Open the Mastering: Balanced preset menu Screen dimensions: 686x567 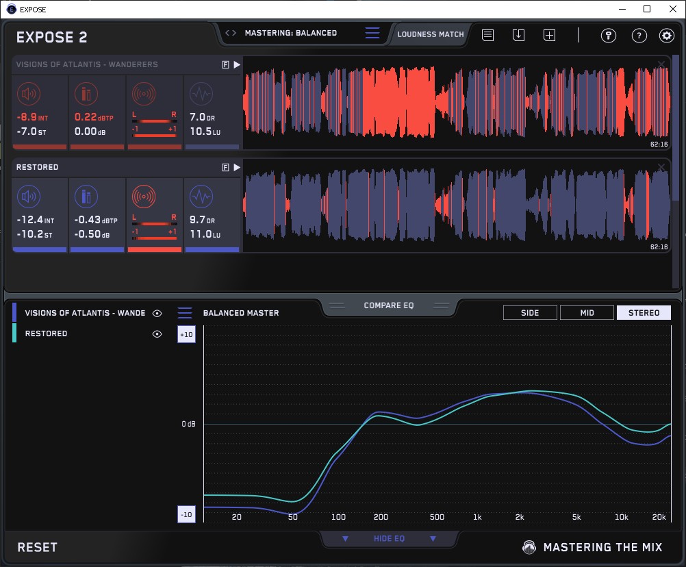(372, 33)
